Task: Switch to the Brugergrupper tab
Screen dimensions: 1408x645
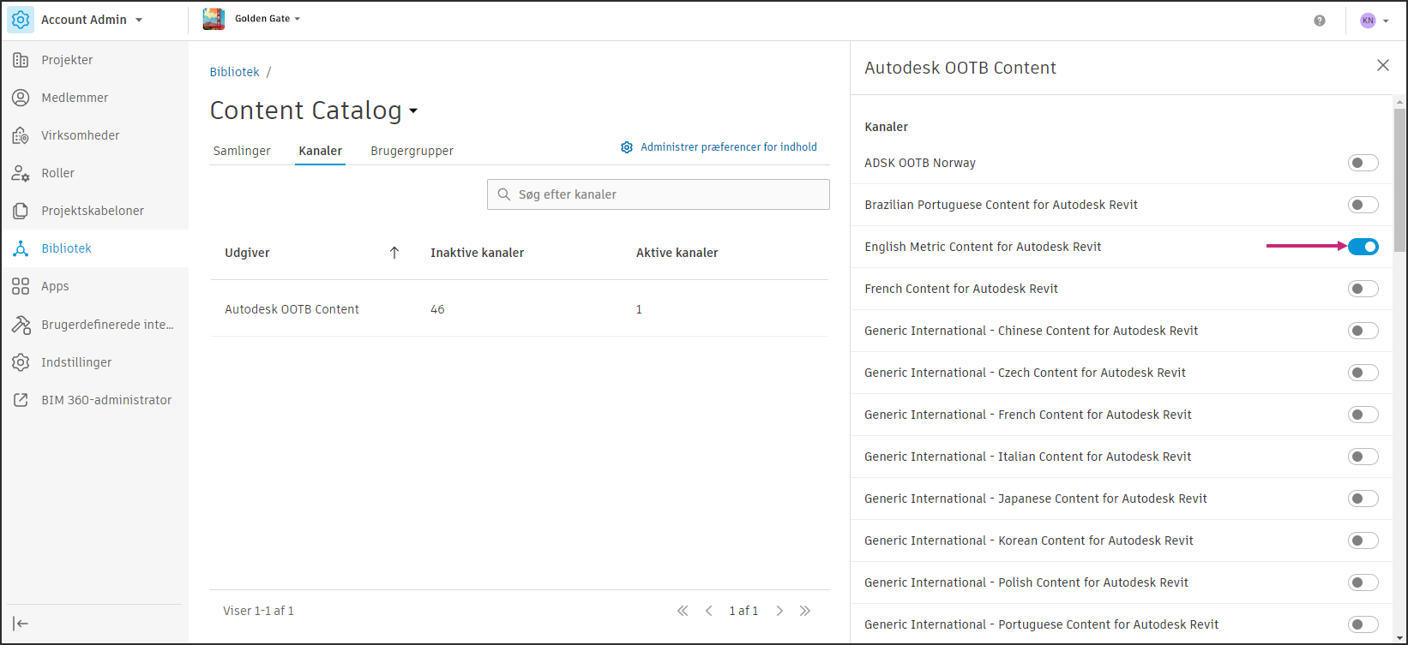Action: coord(412,151)
